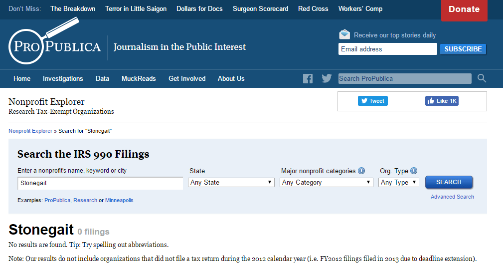Click the Nonprofit Explorer page heading
Screen dimensions: 503x272
tap(46, 102)
